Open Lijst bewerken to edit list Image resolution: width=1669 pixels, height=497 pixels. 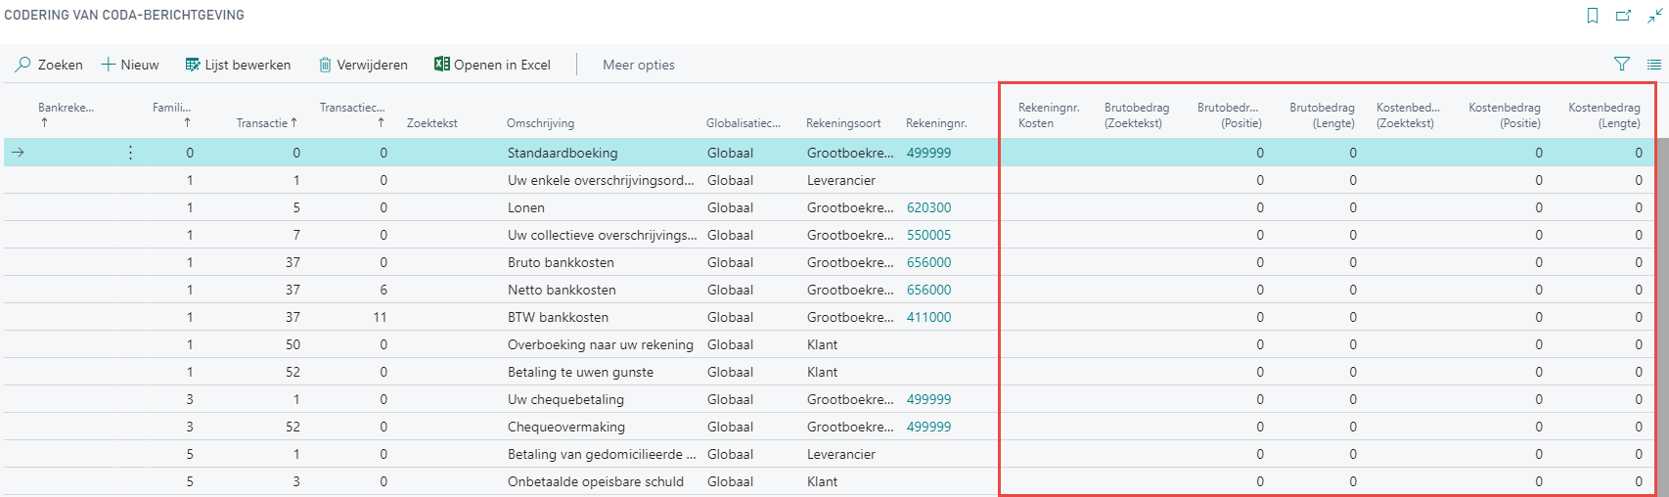238,65
